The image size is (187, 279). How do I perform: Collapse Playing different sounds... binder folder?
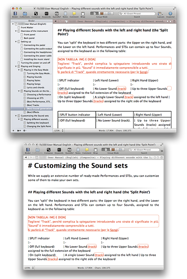click(19, 119)
